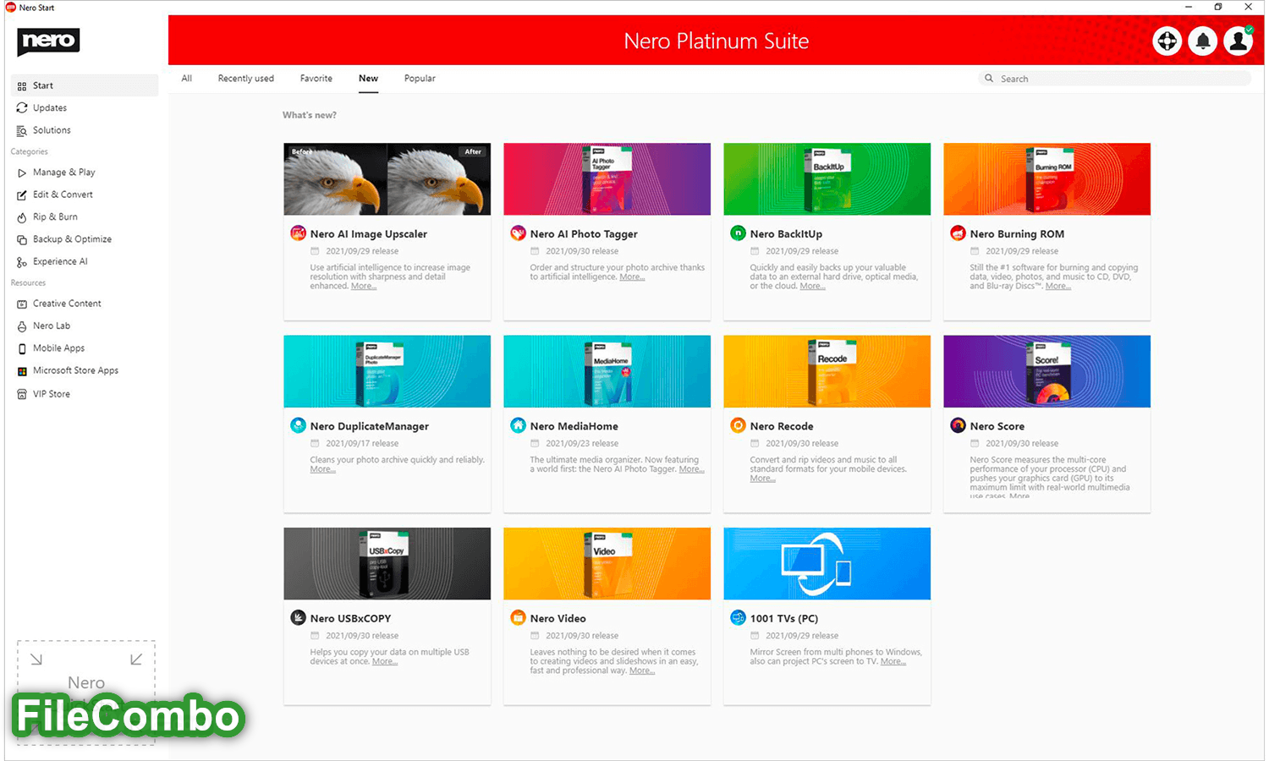Open More link for Nero USBxCOPY

tap(385, 661)
